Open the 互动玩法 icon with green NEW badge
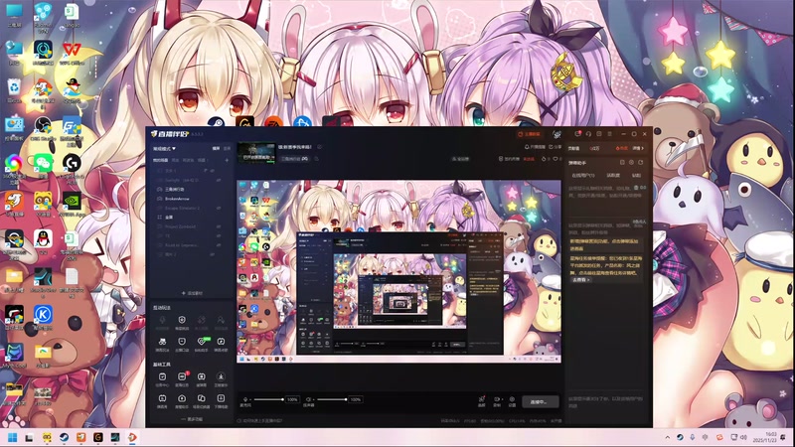The image size is (795, 447). [202, 344]
